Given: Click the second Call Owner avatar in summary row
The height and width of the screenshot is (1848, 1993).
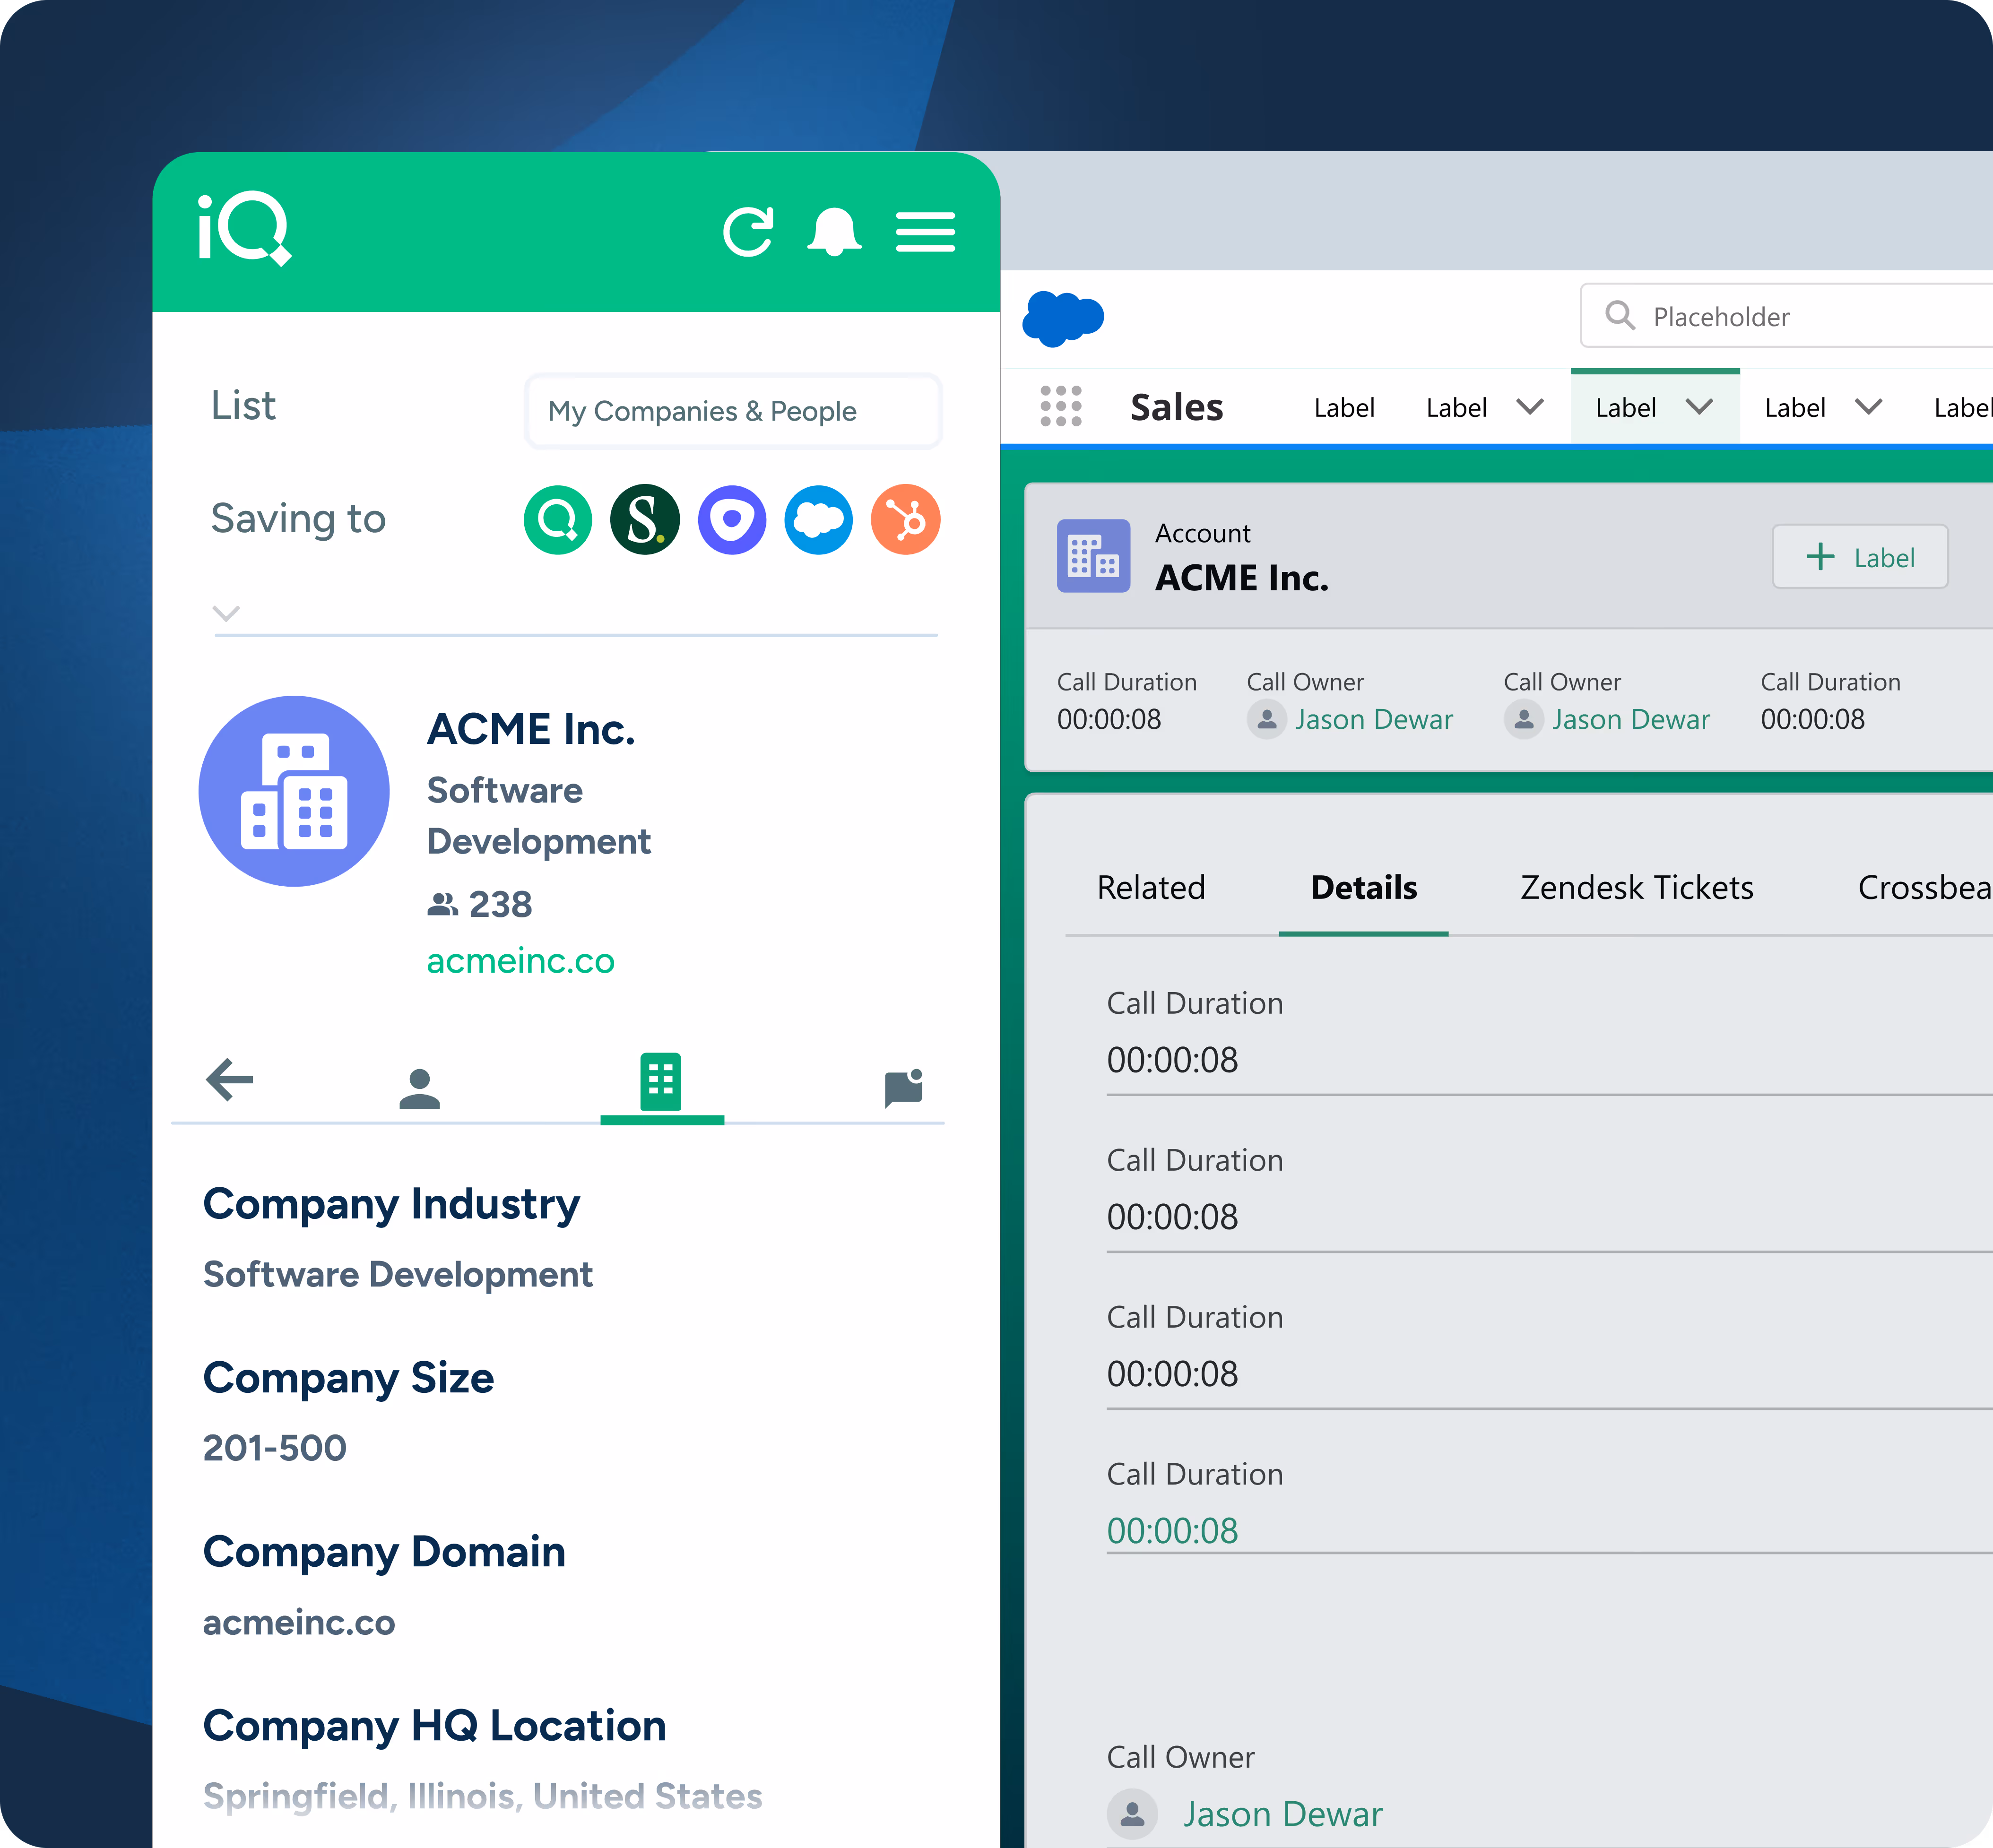Looking at the screenshot, I should click(x=1523, y=719).
